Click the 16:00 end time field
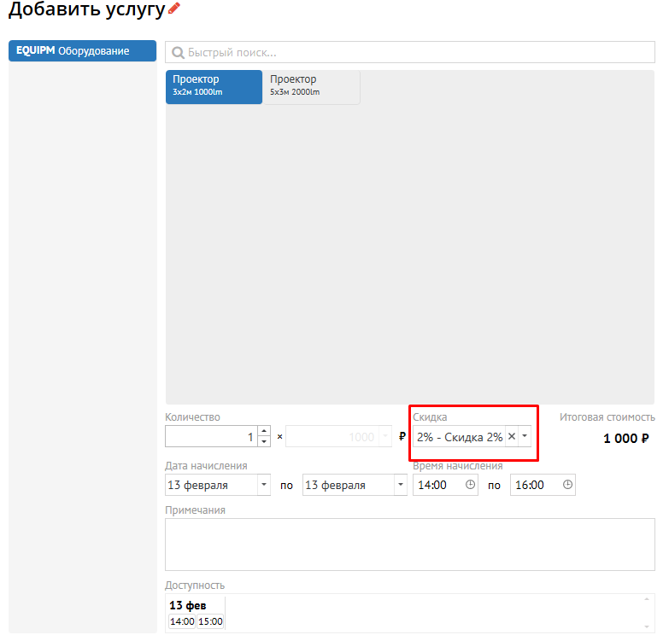 (x=543, y=485)
